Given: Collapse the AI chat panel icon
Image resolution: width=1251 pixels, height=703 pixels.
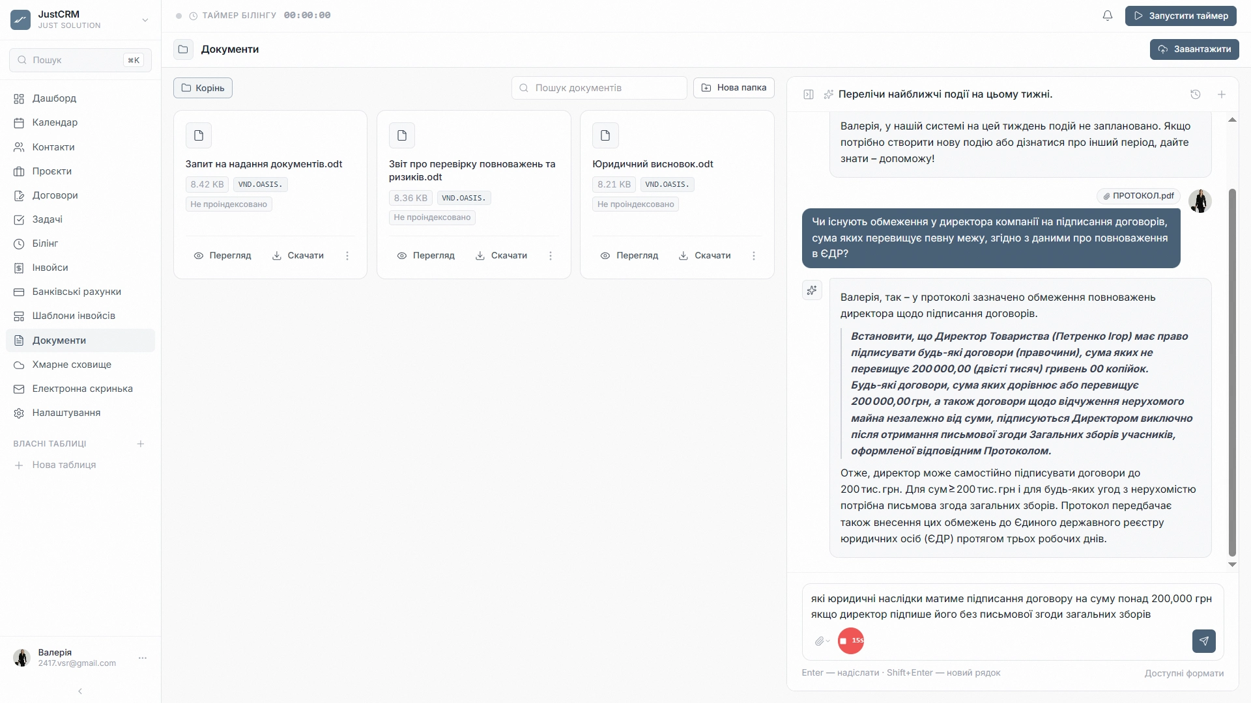Looking at the screenshot, I should [809, 94].
